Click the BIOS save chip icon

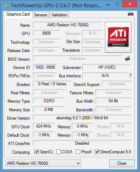point(127,59)
